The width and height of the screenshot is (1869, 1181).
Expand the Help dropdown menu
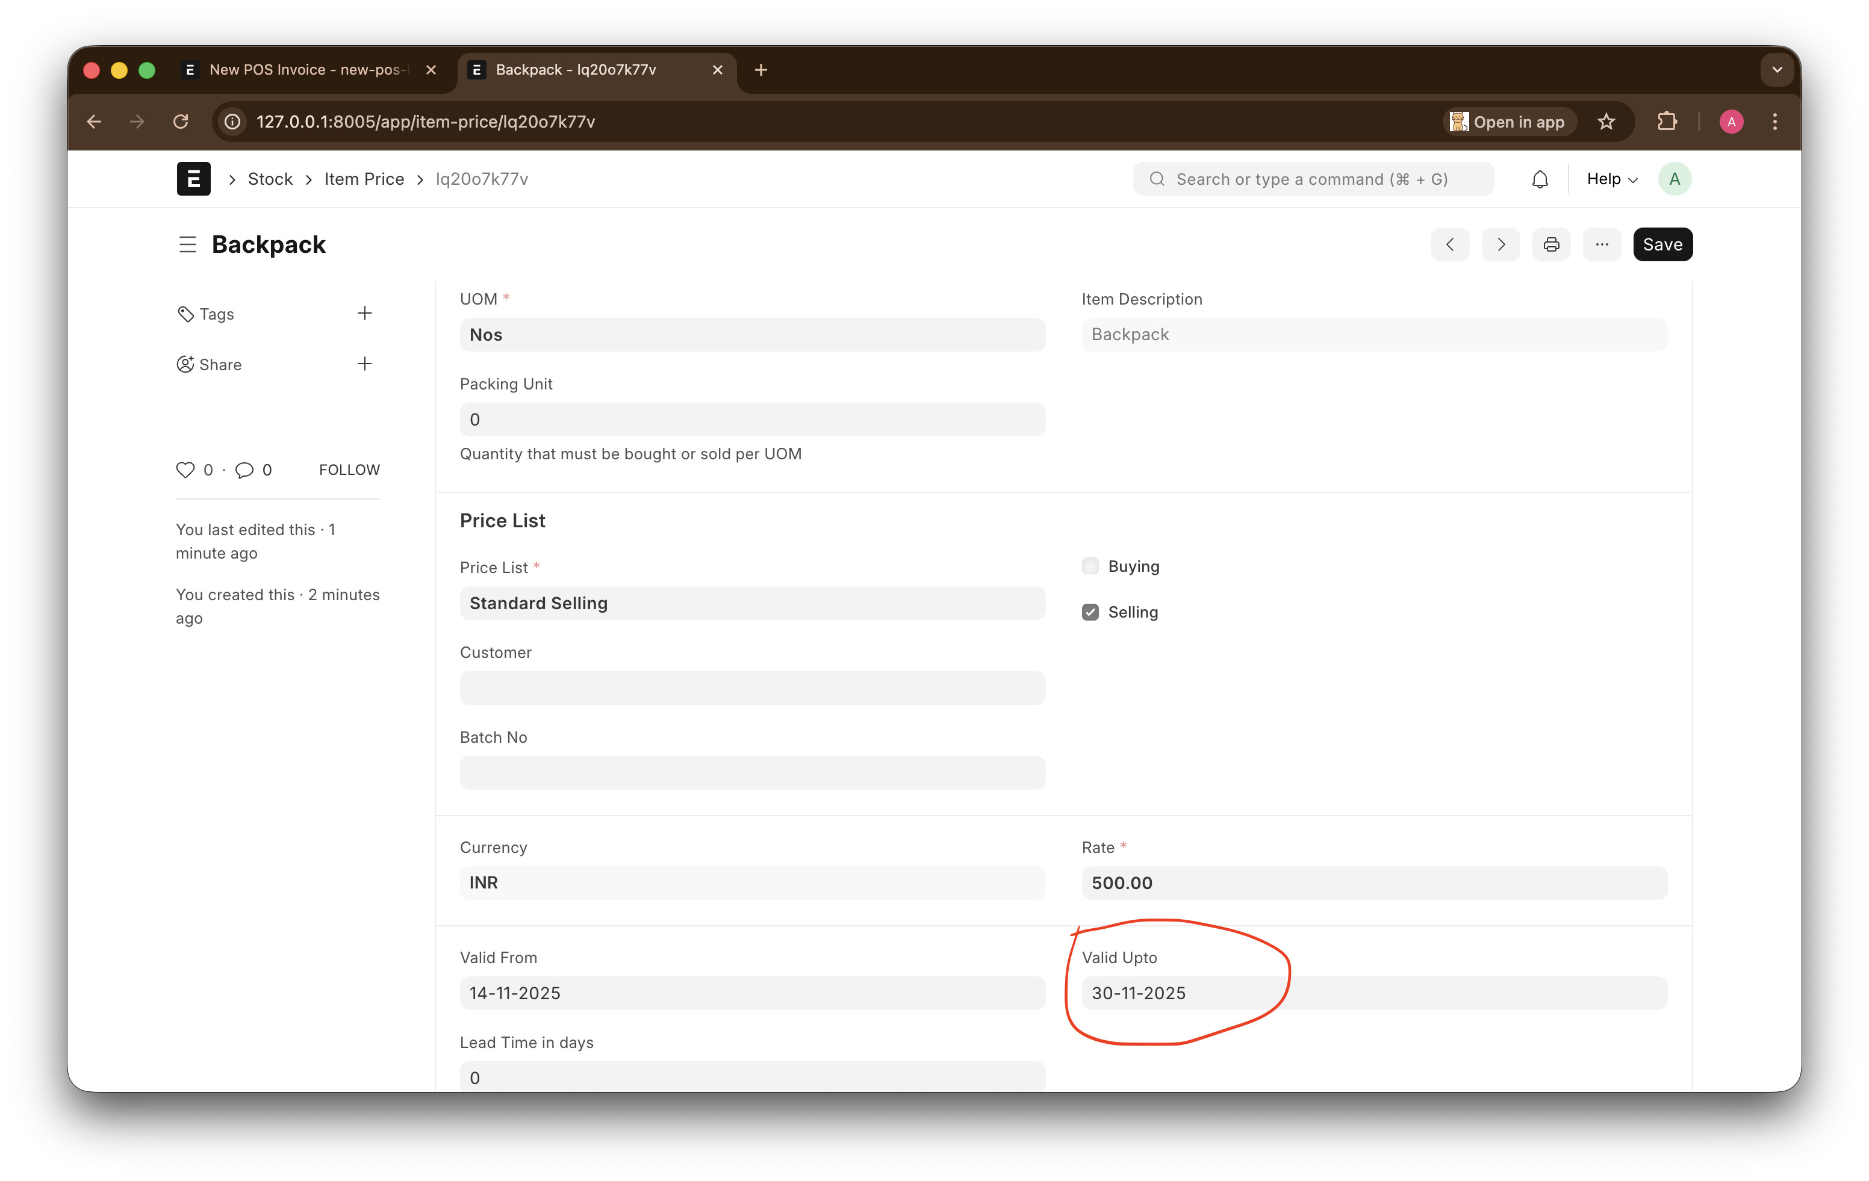(x=1611, y=179)
